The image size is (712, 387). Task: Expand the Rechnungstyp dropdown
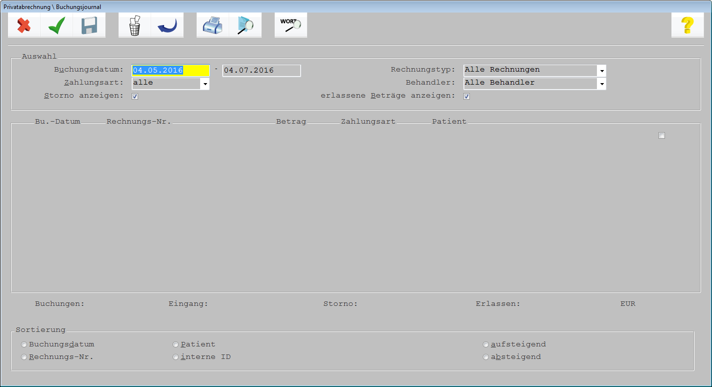tap(602, 71)
